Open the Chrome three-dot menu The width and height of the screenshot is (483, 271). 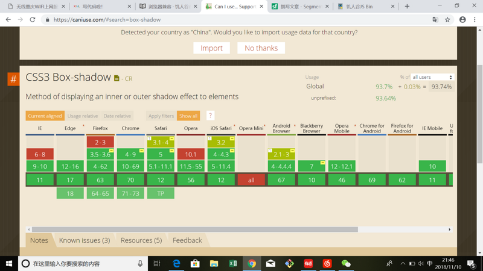tap(475, 20)
